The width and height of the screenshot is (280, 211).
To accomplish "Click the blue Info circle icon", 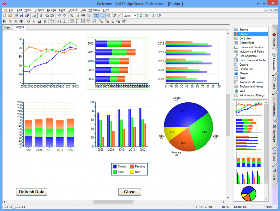I will [154, 16].
